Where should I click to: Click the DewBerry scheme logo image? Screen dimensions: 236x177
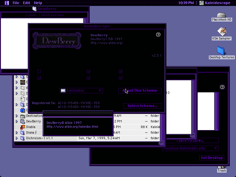click(x=57, y=40)
